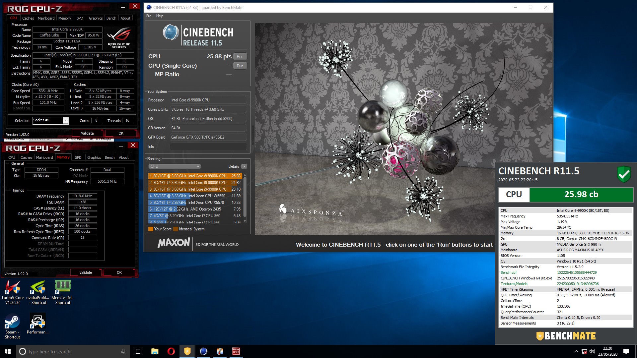
Task: Switch to Cinebench app in taskbar
Action: [204, 351]
